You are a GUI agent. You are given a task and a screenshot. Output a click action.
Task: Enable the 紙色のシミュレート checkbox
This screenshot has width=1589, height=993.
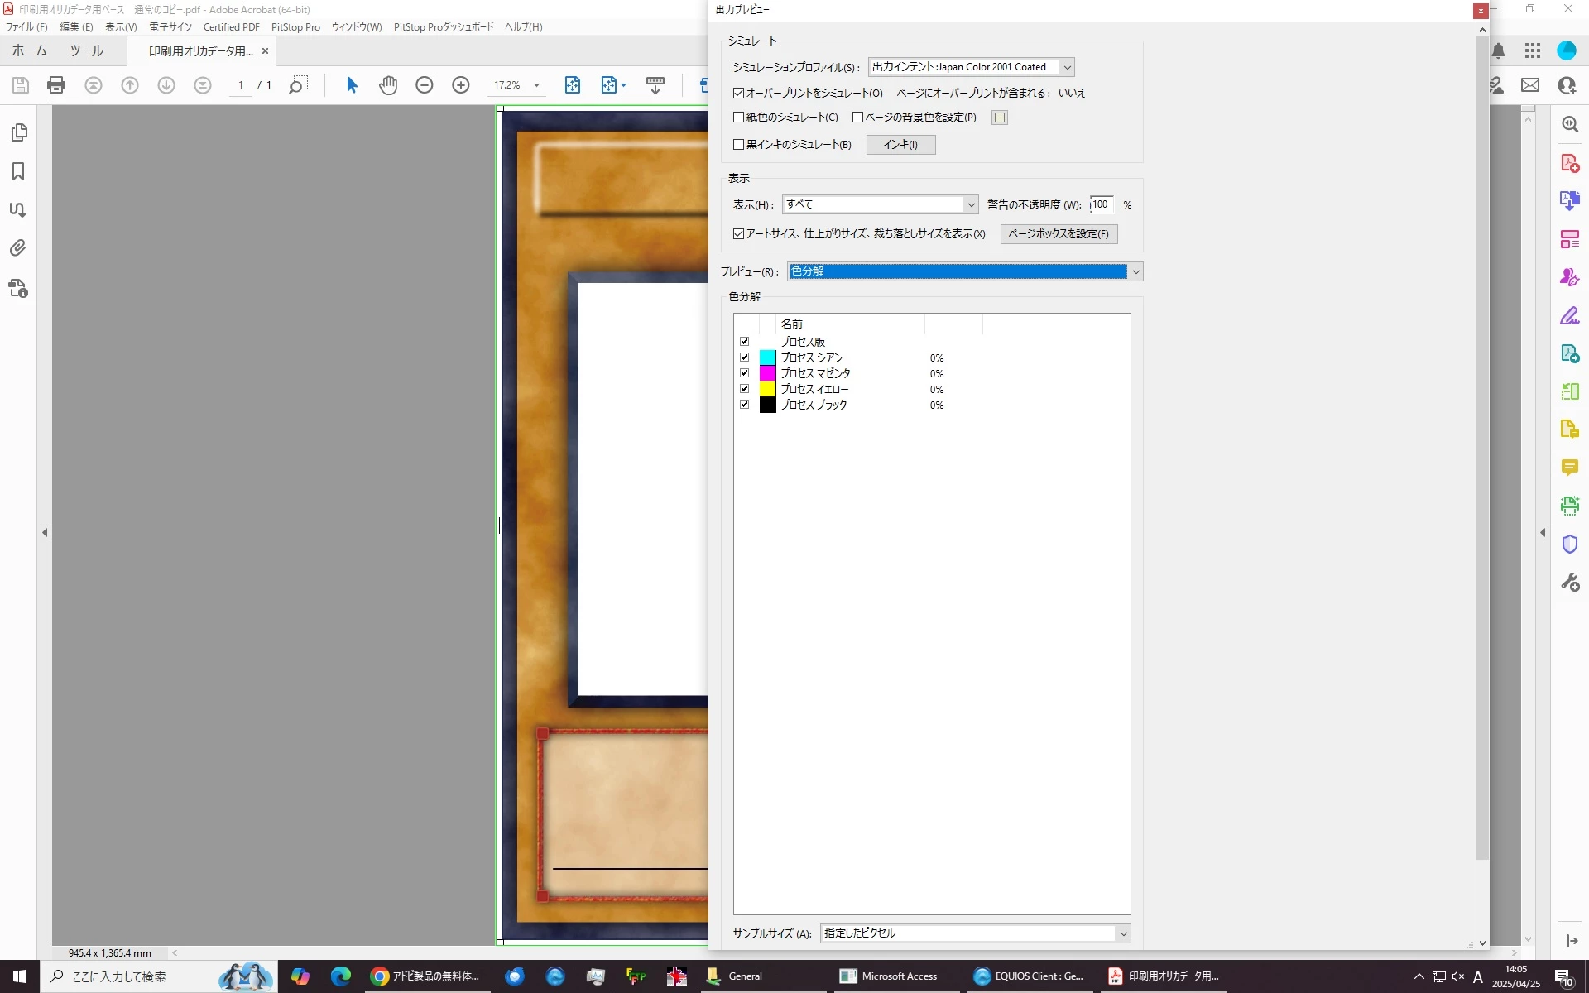[x=739, y=118]
